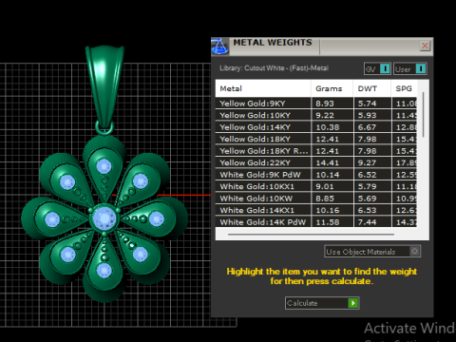Click the Grams column header
The height and width of the screenshot is (342, 456).
click(x=332, y=88)
